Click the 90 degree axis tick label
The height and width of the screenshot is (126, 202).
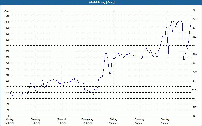[x=8, y=98]
